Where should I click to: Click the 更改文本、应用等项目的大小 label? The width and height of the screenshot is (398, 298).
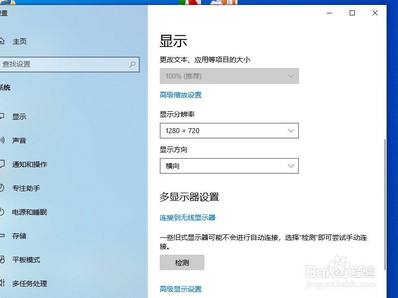click(x=205, y=60)
